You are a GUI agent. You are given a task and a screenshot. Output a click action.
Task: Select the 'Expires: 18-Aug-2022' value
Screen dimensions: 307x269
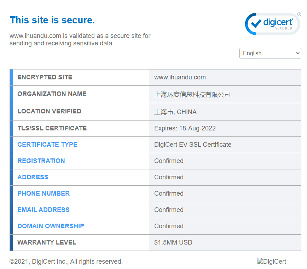point(185,128)
